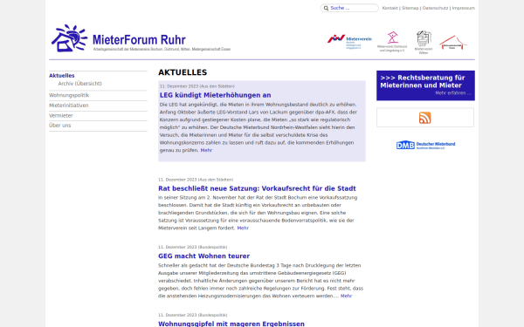Open Wohnungspolitik menu item

coord(69,95)
